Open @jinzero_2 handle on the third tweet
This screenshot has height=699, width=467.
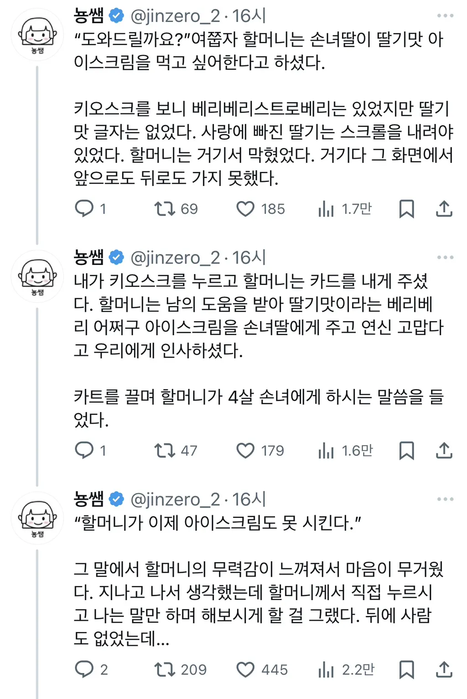[175, 499]
